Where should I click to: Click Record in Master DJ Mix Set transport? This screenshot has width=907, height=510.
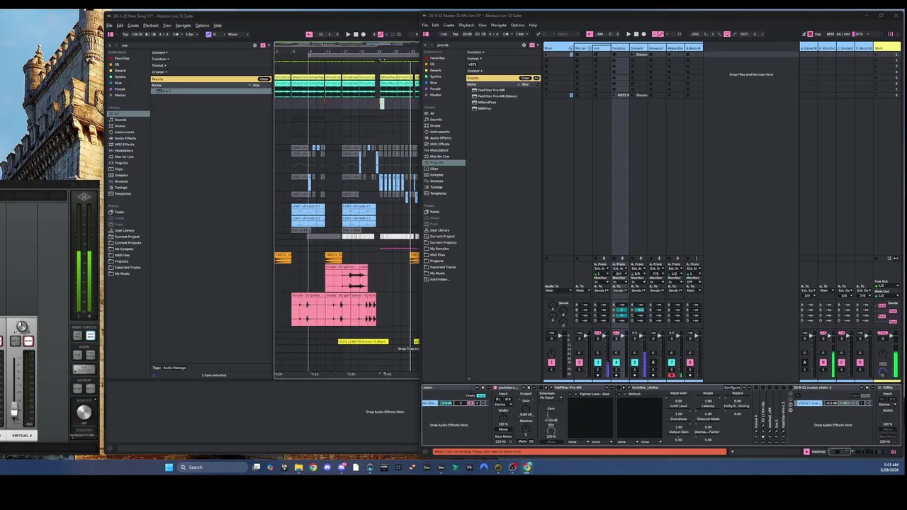pyautogui.click(x=643, y=34)
